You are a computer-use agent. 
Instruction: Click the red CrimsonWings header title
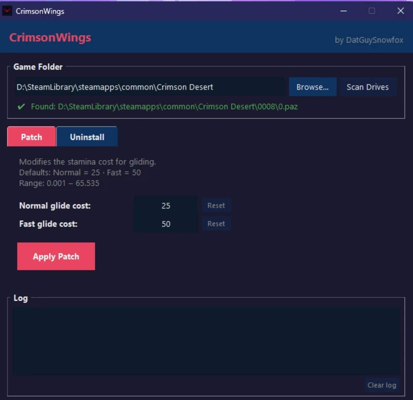click(50, 38)
